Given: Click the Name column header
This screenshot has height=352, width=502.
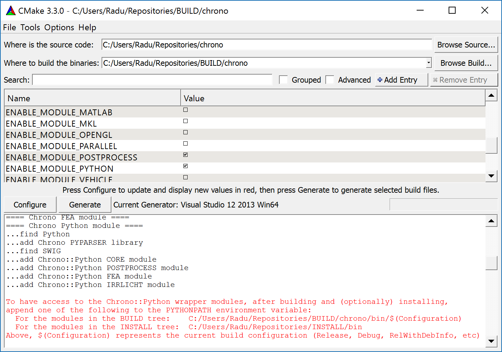Looking at the screenshot, I should point(92,98).
